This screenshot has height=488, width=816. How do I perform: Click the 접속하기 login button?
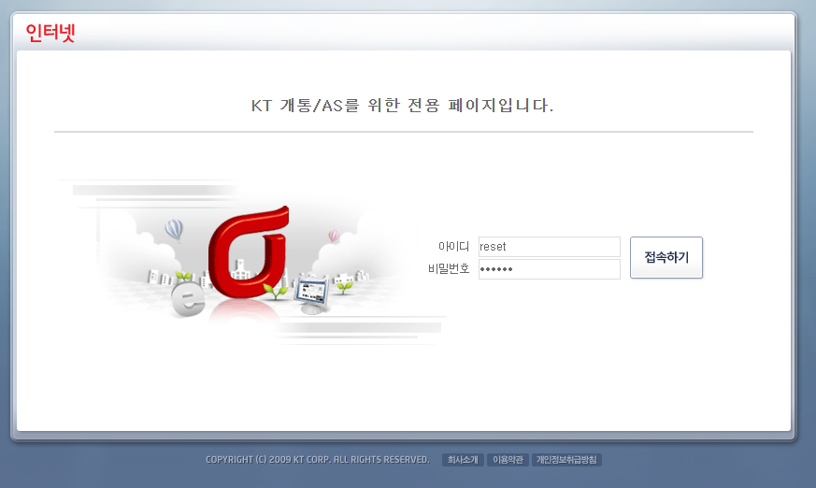tap(666, 257)
